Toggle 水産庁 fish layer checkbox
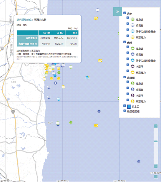This screenshot has height=182, width=161. (128, 65)
